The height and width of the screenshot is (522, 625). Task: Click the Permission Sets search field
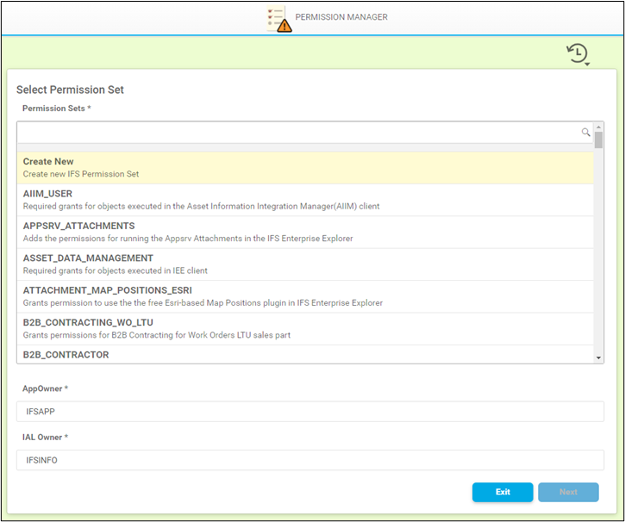[x=298, y=133]
